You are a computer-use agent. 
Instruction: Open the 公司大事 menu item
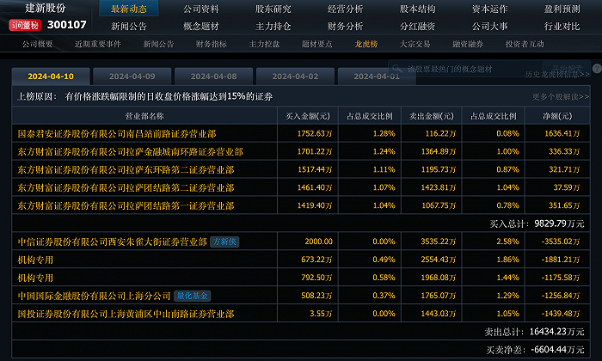[489, 26]
